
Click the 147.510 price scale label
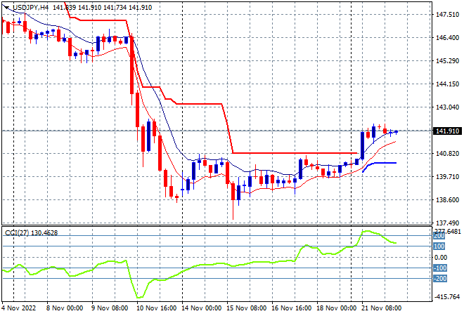click(447, 15)
